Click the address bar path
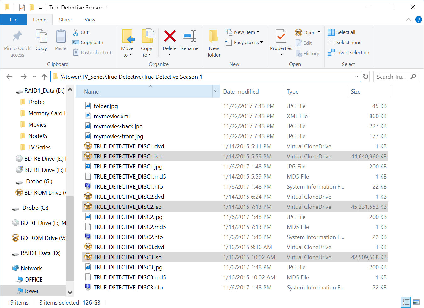This screenshot has height=308, width=424. (x=131, y=77)
